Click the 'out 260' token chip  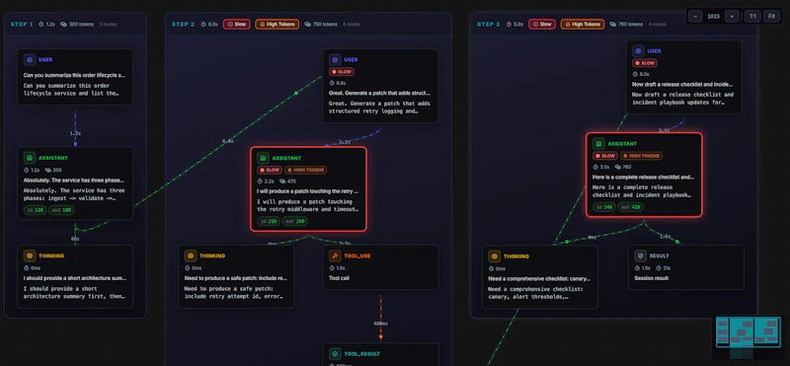pos(295,221)
